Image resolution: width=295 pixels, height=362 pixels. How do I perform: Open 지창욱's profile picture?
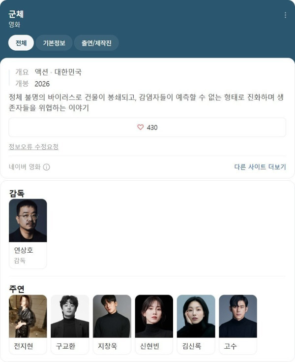tap(112, 316)
